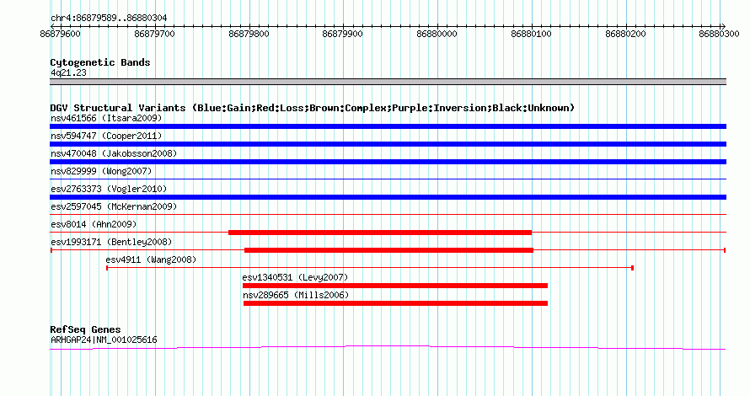Click thick red loss bar under esv8014

pos(380,233)
